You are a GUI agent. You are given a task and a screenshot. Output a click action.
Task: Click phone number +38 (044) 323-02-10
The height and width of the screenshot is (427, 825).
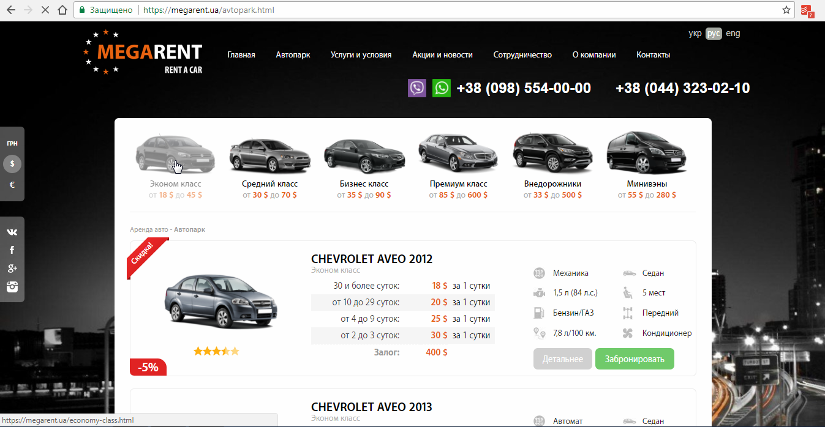click(x=682, y=88)
